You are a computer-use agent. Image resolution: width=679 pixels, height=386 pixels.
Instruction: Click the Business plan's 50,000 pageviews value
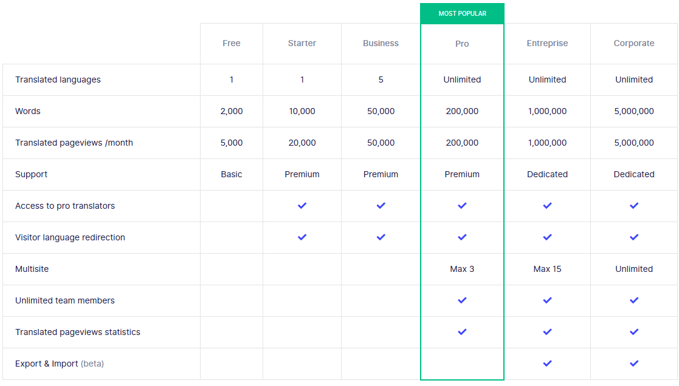(x=381, y=143)
